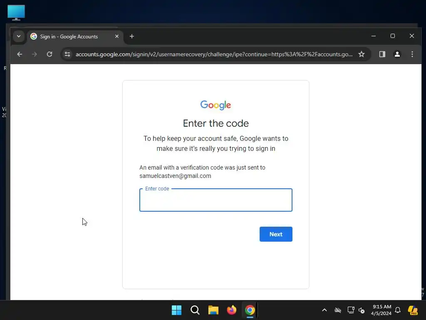Click the muted volume tray icon
The height and width of the screenshot is (320, 426).
[362, 310]
